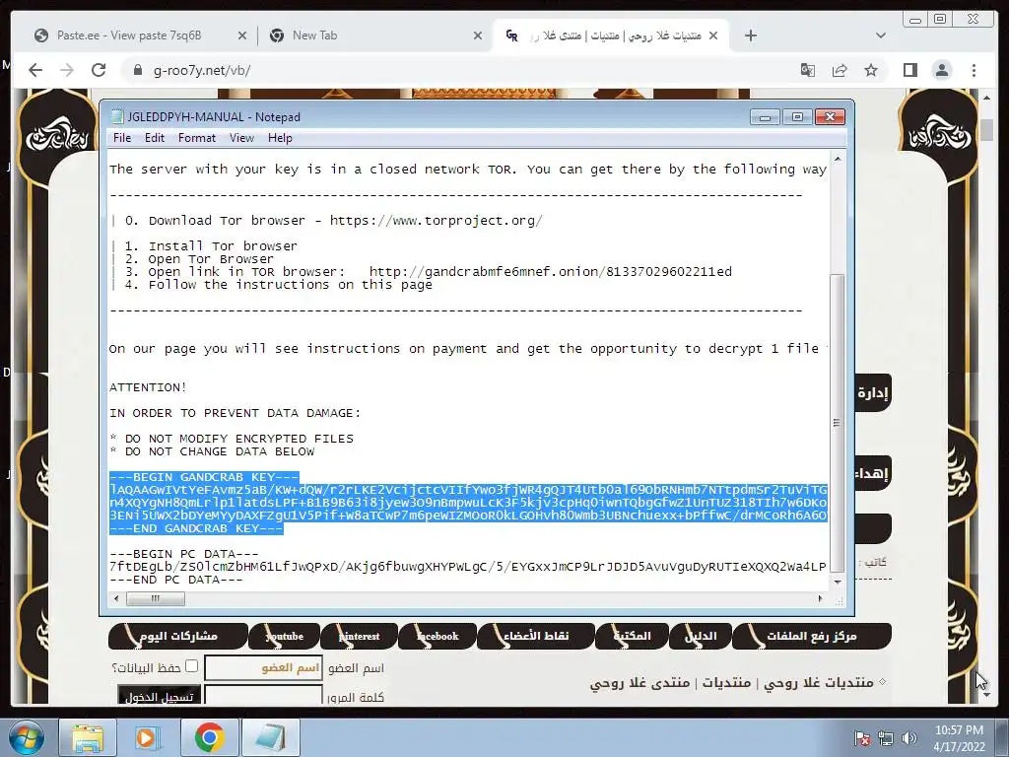1009x757 pixels.
Task: Click Notepad horizontal scroll left arrow
Action: click(x=116, y=598)
